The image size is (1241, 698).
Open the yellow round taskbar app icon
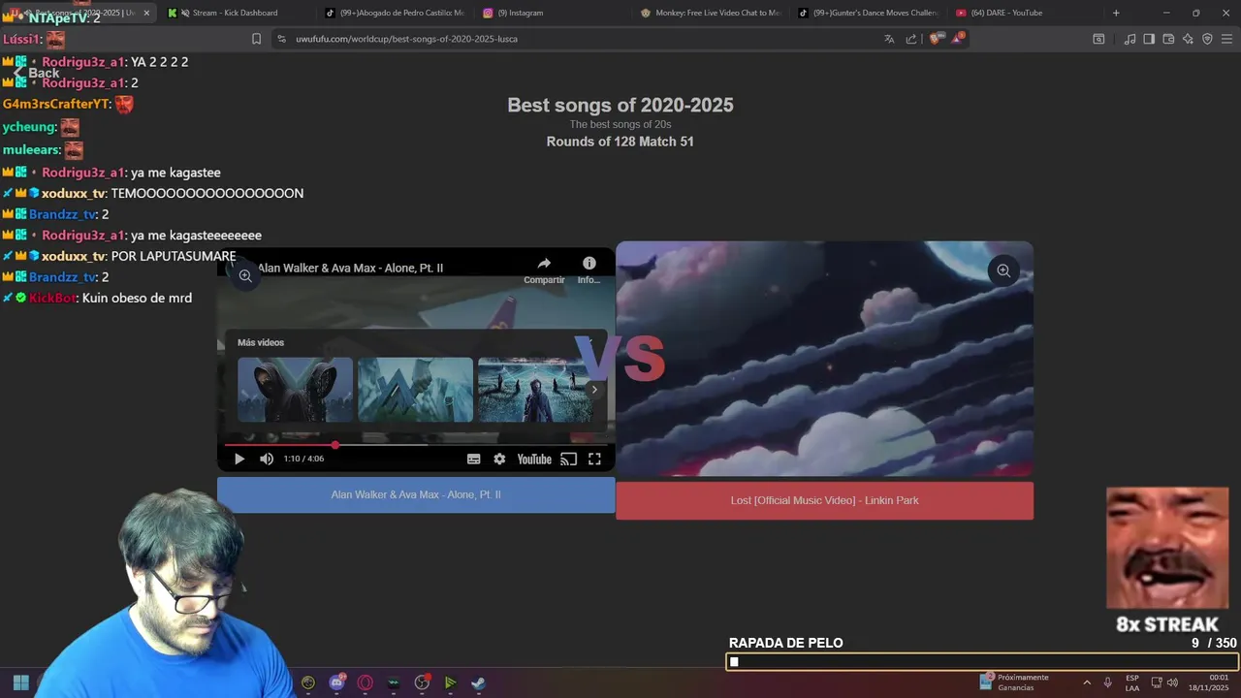(x=308, y=682)
